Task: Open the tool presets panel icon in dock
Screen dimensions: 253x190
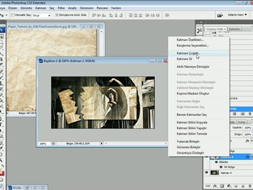Action: (x=200, y=31)
